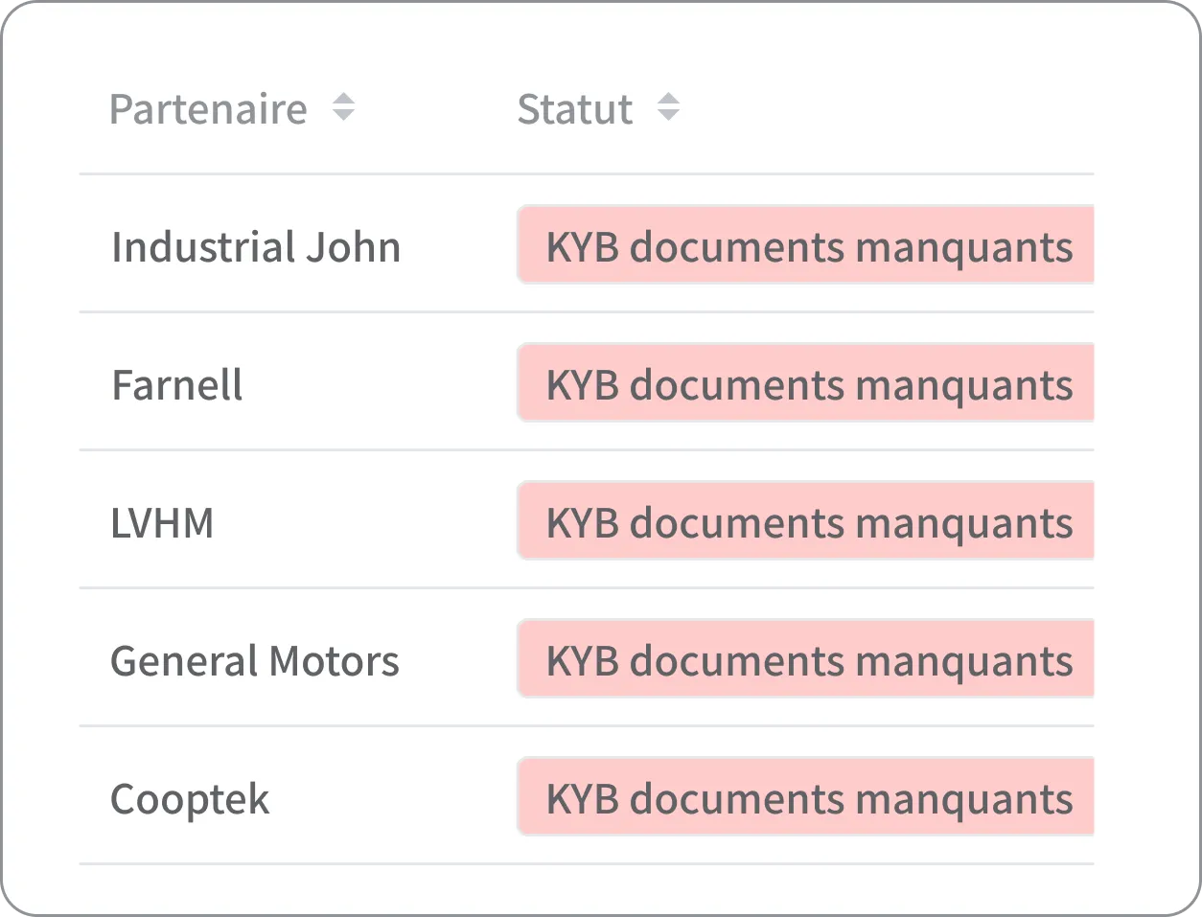This screenshot has height=917, width=1202.
Task: Open the Farnell partner entry
Action: 177,385
